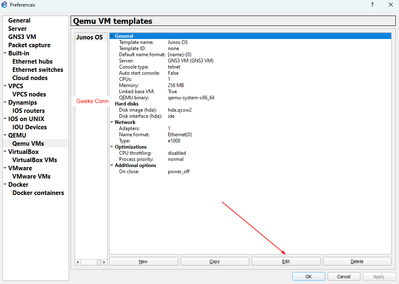Collapse the Built-in tree section
This screenshot has width=399, height=284.
coord(5,53)
